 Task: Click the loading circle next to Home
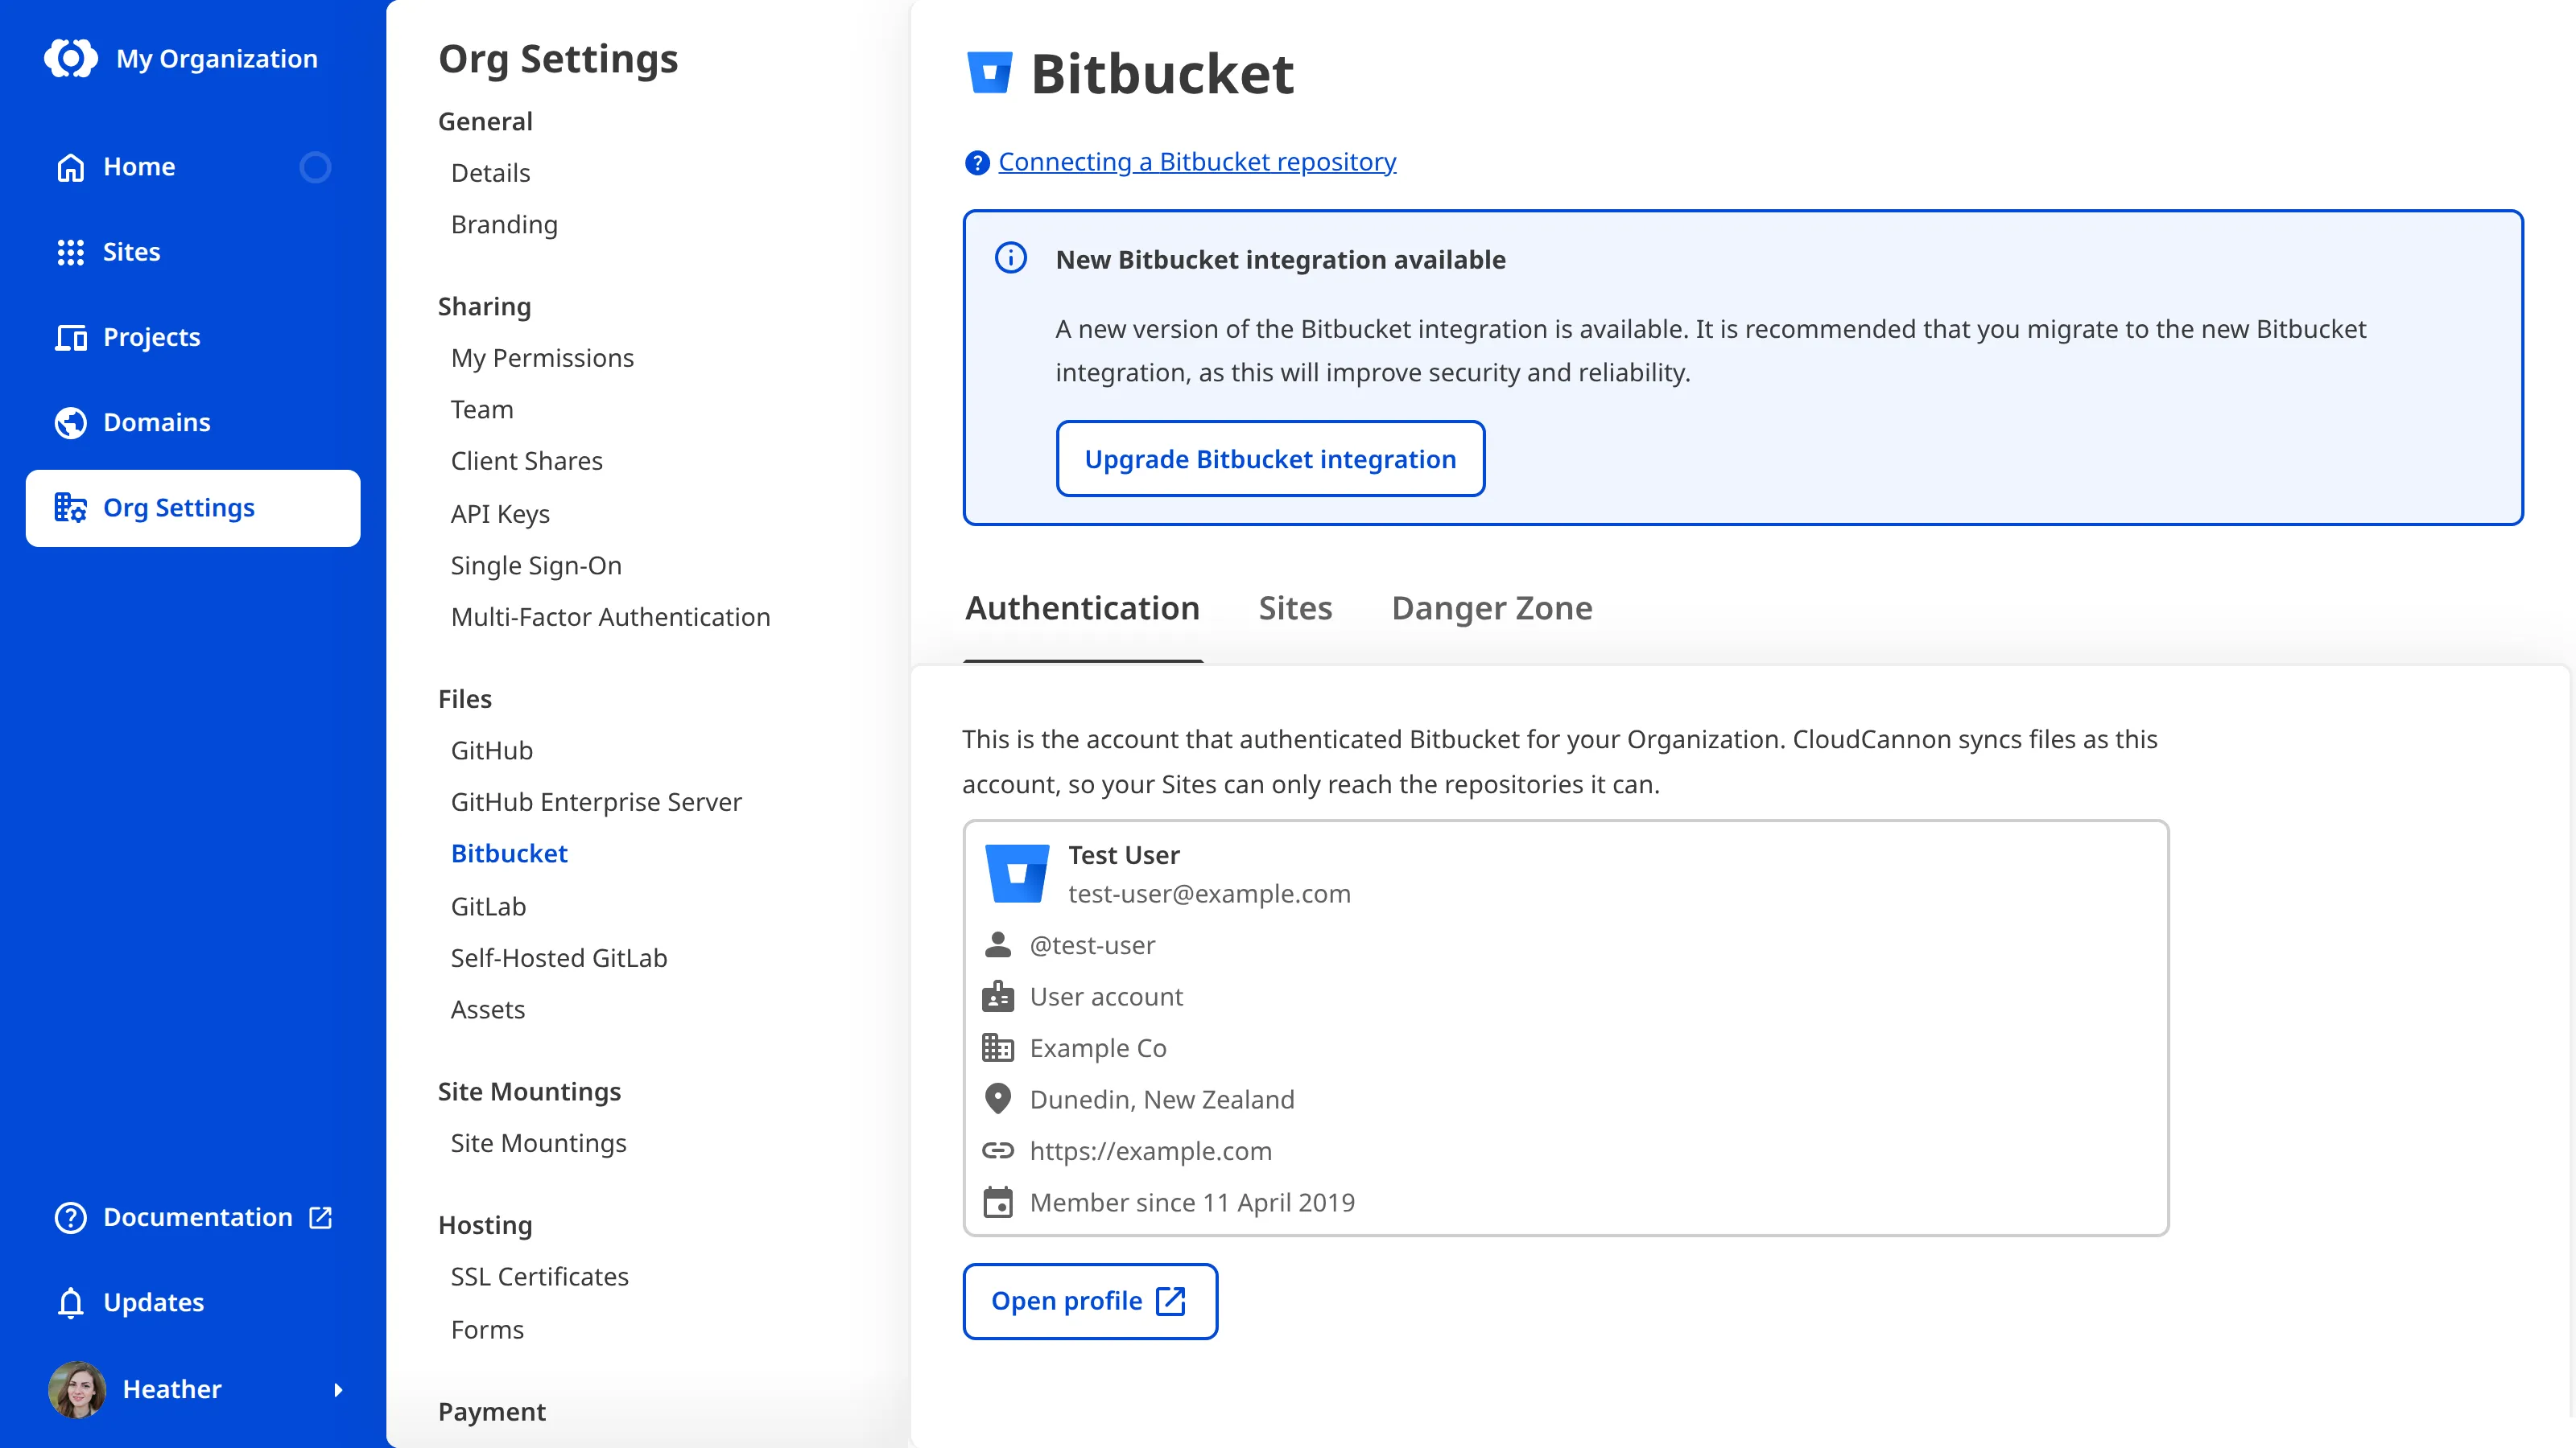(315, 167)
